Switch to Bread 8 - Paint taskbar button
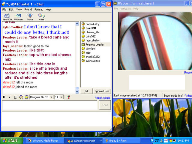 click(122, 141)
